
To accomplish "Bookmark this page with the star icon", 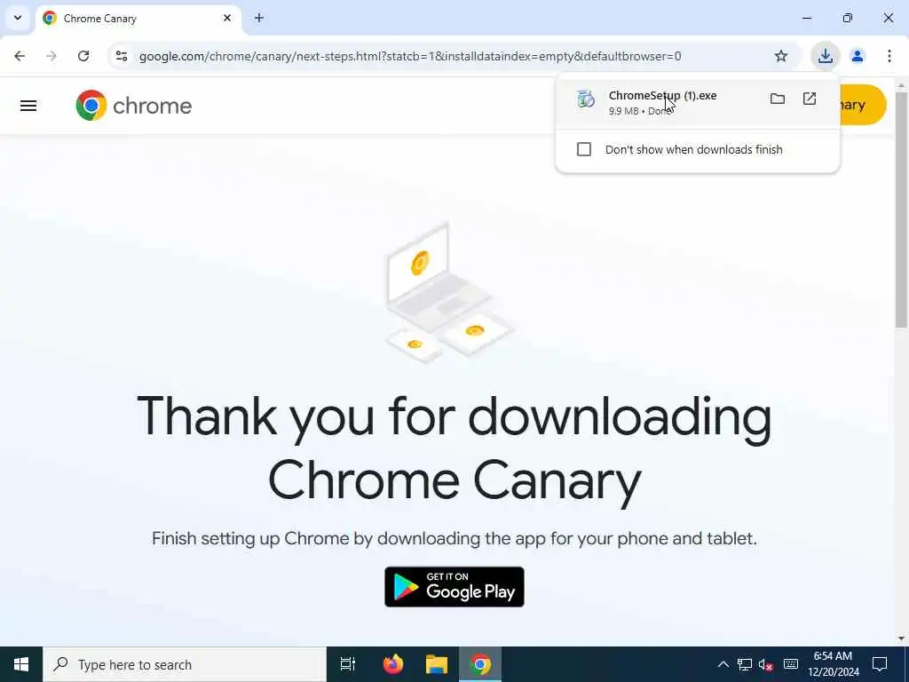I will [781, 56].
